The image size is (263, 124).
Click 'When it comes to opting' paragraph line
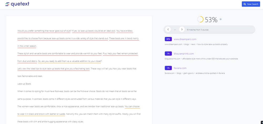pyautogui.click(x=77, y=92)
